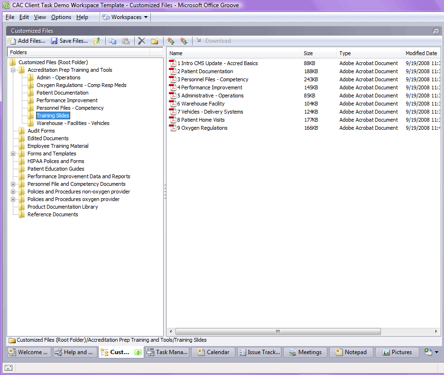
Task: Click Add Files toolbar button
Action: point(27,41)
